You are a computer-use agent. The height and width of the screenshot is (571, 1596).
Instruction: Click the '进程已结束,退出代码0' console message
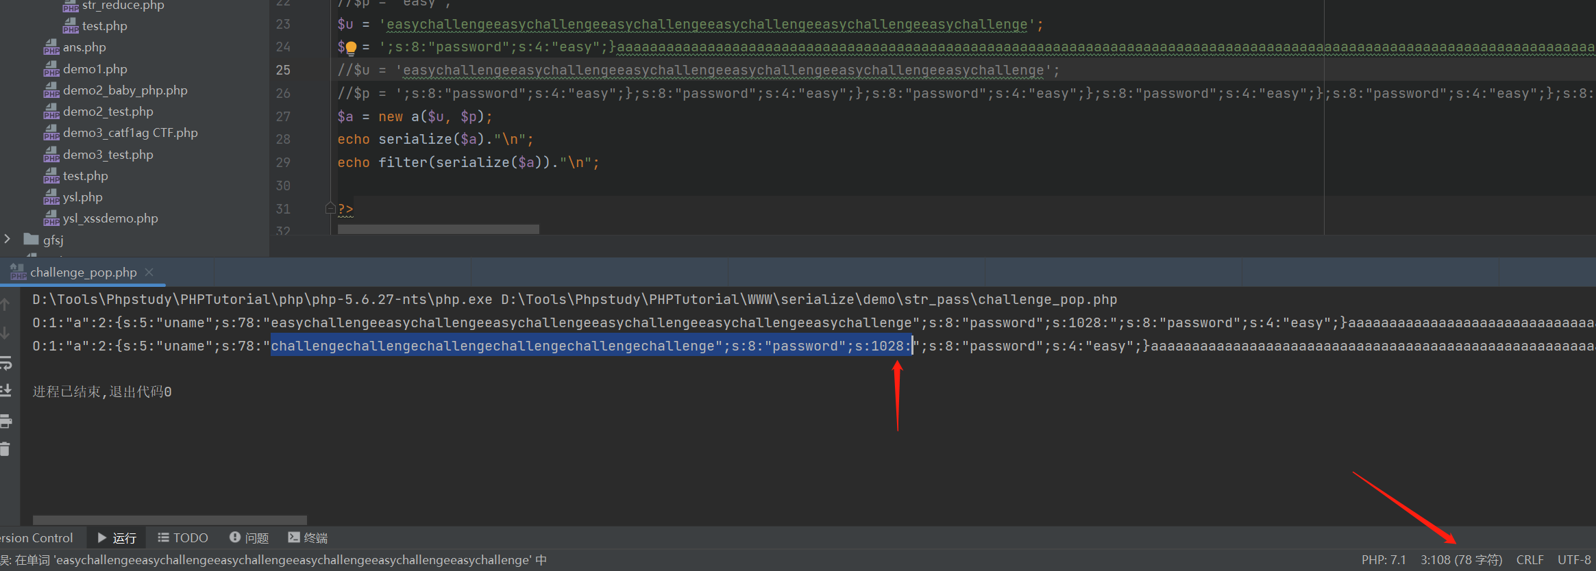[x=102, y=392]
